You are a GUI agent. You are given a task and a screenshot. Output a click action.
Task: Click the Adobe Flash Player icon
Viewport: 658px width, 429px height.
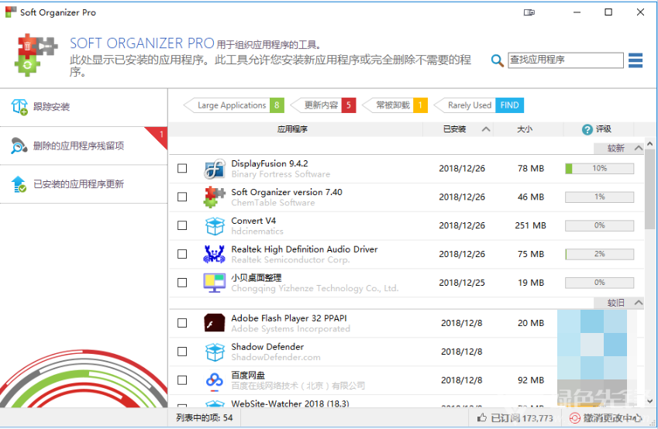(215, 323)
